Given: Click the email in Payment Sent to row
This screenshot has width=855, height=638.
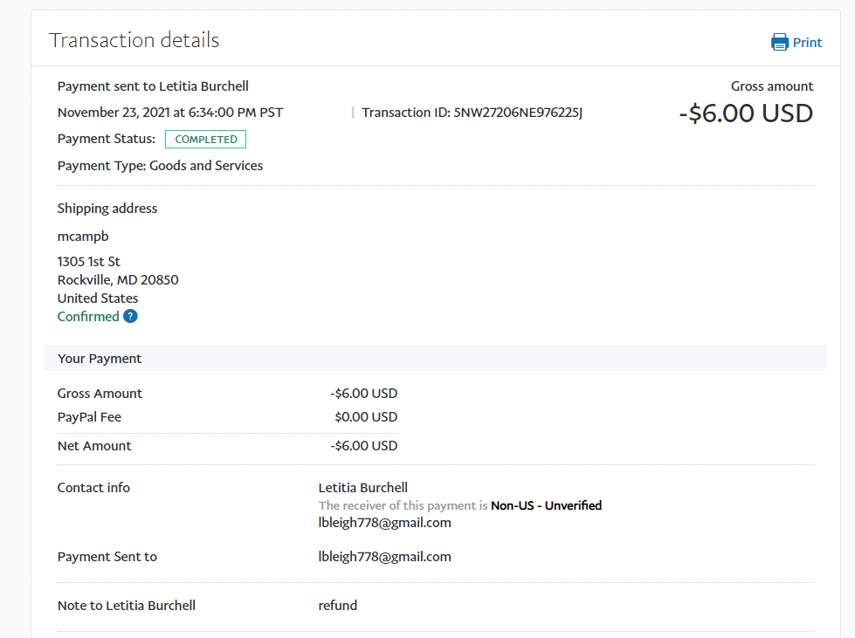Looking at the screenshot, I should (384, 557).
